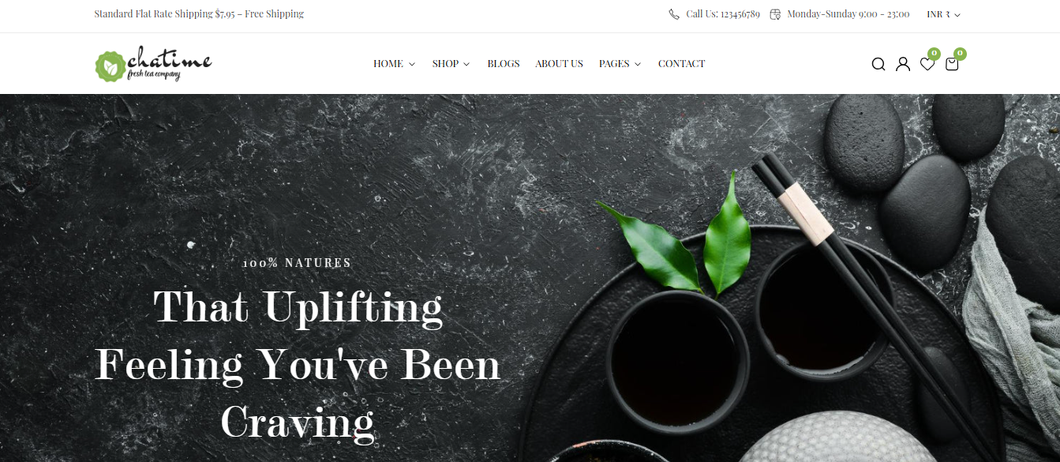This screenshot has height=462, width=1060.
Task: Click the Chatime leaf logo
Action: pyautogui.click(x=153, y=64)
